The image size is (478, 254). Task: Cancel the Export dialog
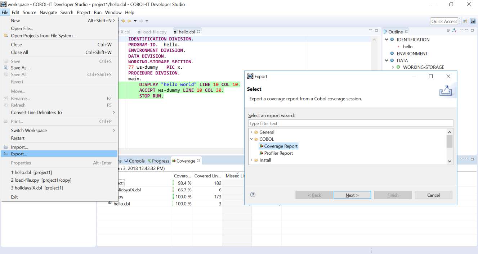pyautogui.click(x=433, y=195)
